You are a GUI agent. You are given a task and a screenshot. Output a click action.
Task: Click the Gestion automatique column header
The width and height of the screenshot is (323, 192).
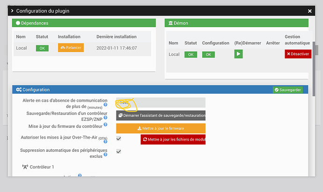click(x=297, y=40)
